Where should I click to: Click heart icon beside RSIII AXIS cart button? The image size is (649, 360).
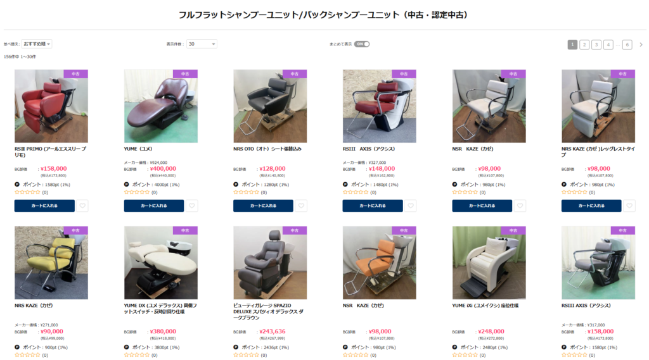pyautogui.click(x=410, y=206)
